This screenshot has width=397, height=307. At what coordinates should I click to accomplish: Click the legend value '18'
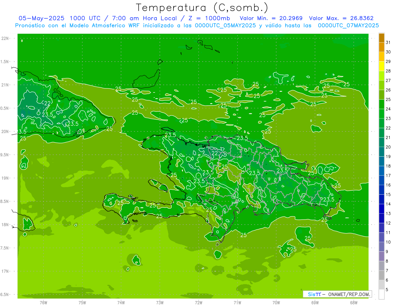[388, 166]
